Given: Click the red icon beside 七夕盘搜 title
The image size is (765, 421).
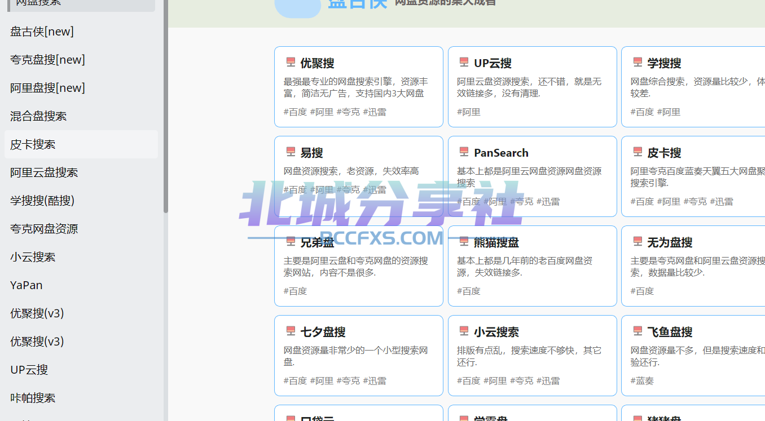Looking at the screenshot, I should [x=291, y=331].
